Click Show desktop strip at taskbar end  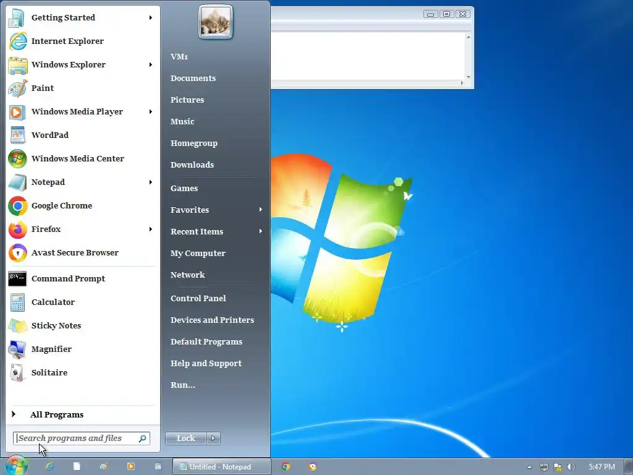(629, 466)
